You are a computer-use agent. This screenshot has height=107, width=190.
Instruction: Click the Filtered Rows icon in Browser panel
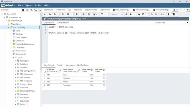(x=31, y=10)
